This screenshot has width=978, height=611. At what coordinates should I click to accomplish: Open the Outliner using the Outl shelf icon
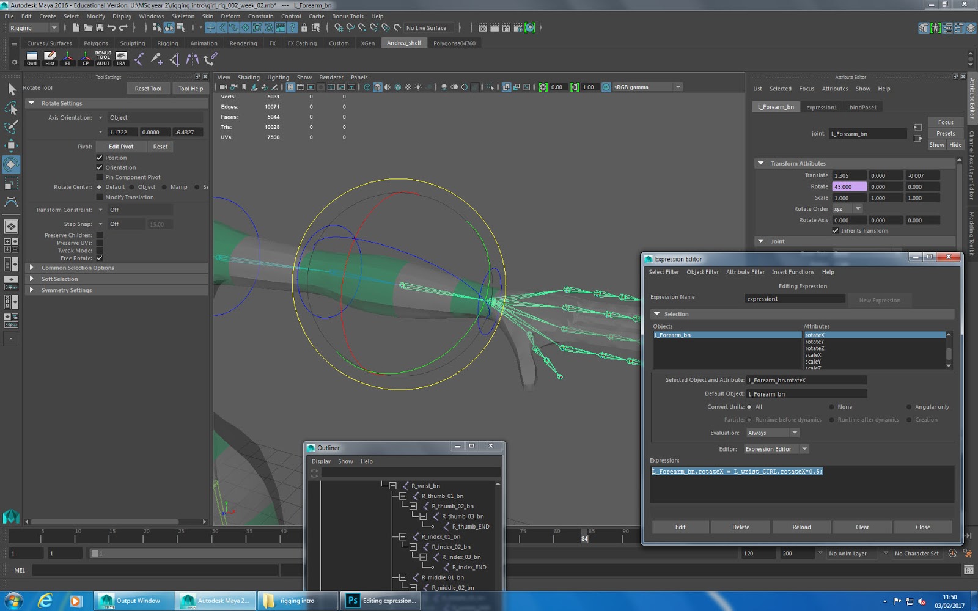[x=31, y=58]
